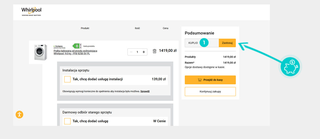The image size is (320, 139).
Task: Check the installation service checkbox
Action: [67, 79]
